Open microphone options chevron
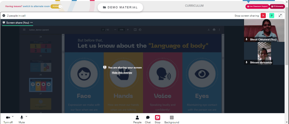The height and width of the screenshot is (124, 289). coord(26,116)
